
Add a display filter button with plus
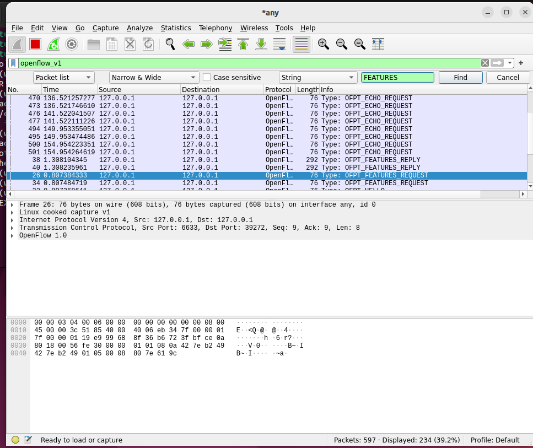(x=521, y=63)
